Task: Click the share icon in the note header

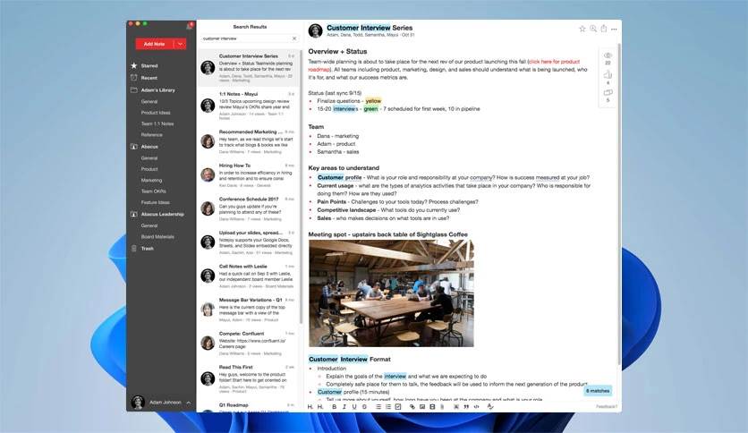Action: 603,29
